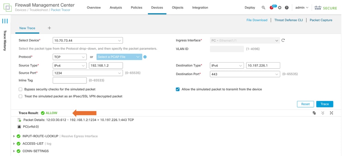
Task: Open the Threat Defense CLI link
Action: coord(289,20)
